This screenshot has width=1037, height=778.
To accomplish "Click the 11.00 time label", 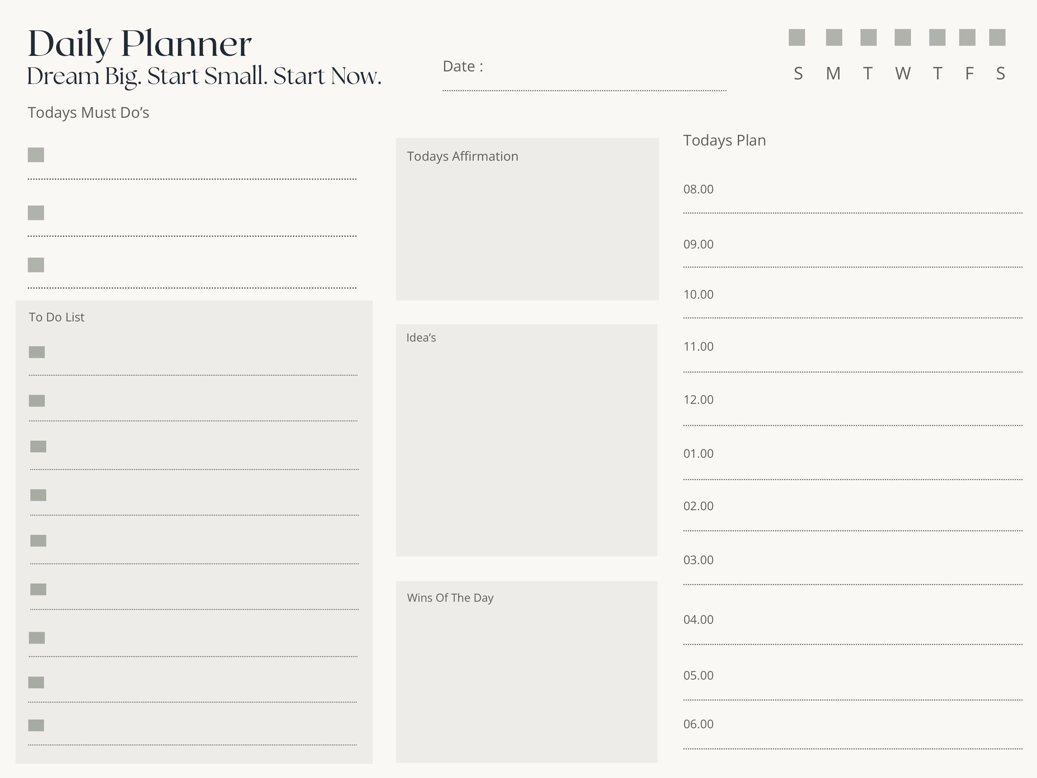I will (x=698, y=346).
